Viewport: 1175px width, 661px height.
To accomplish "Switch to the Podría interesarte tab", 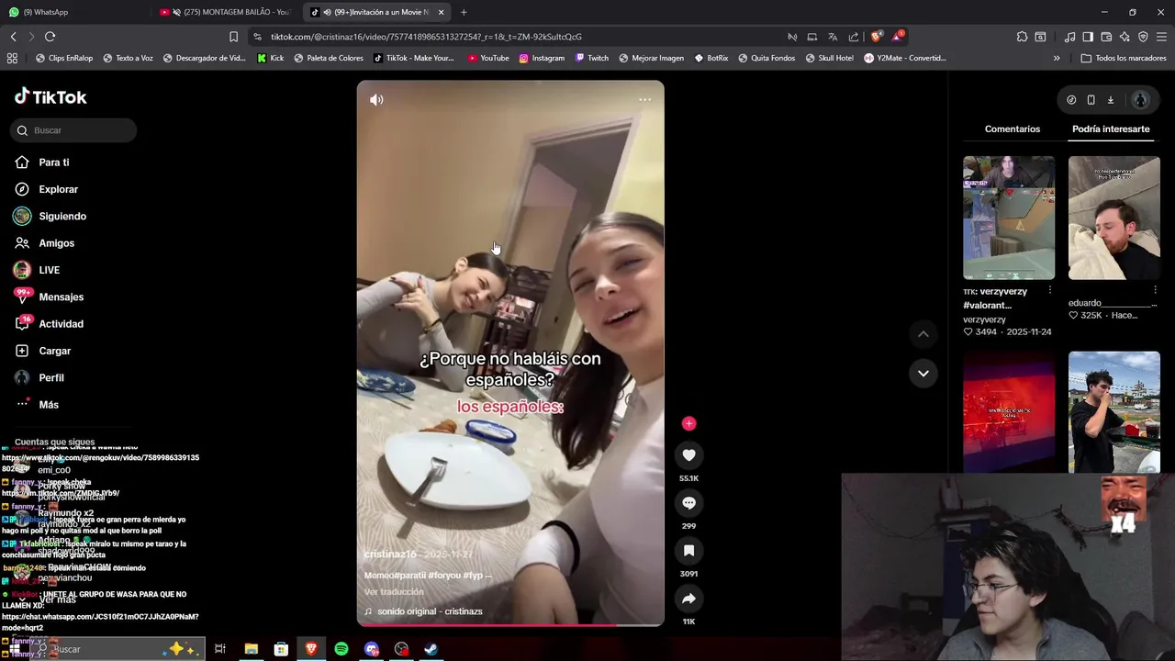I will [x=1111, y=129].
